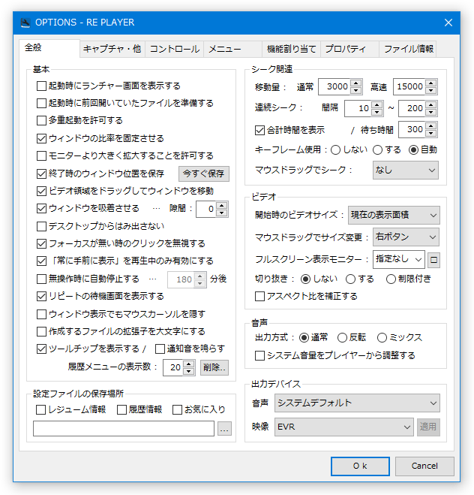Click the Cancel button

point(424,466)
